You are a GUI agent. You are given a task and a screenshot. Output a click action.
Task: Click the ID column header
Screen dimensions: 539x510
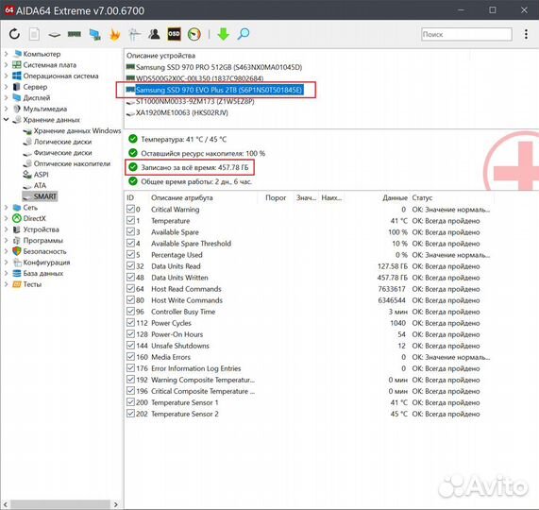pyautogui.click(x=130, y=197)
